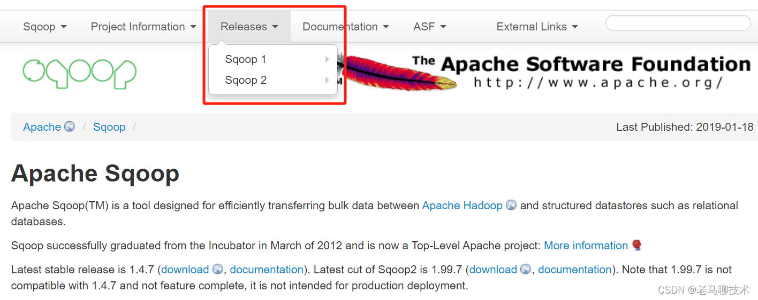The width and height of the screenshot is (758, 300).
Task: Click the red icon after More information
Action: coord(636,245)
